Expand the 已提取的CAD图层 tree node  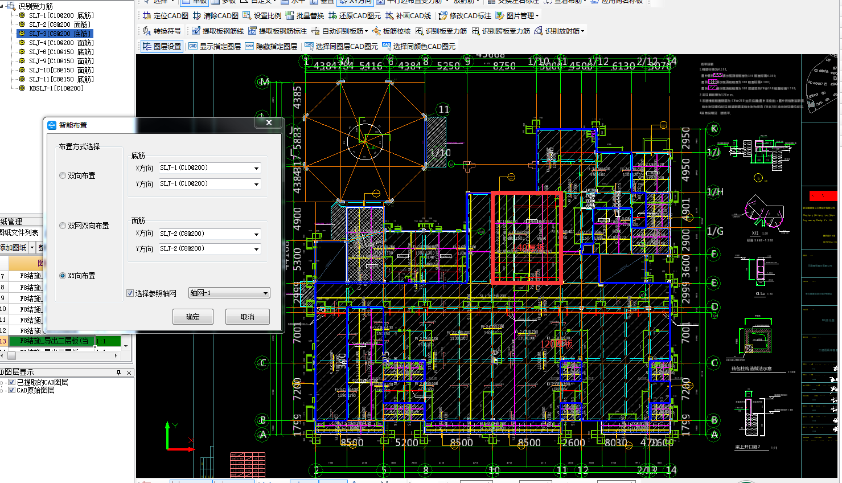pyautogui.click(x=3, y=382)
